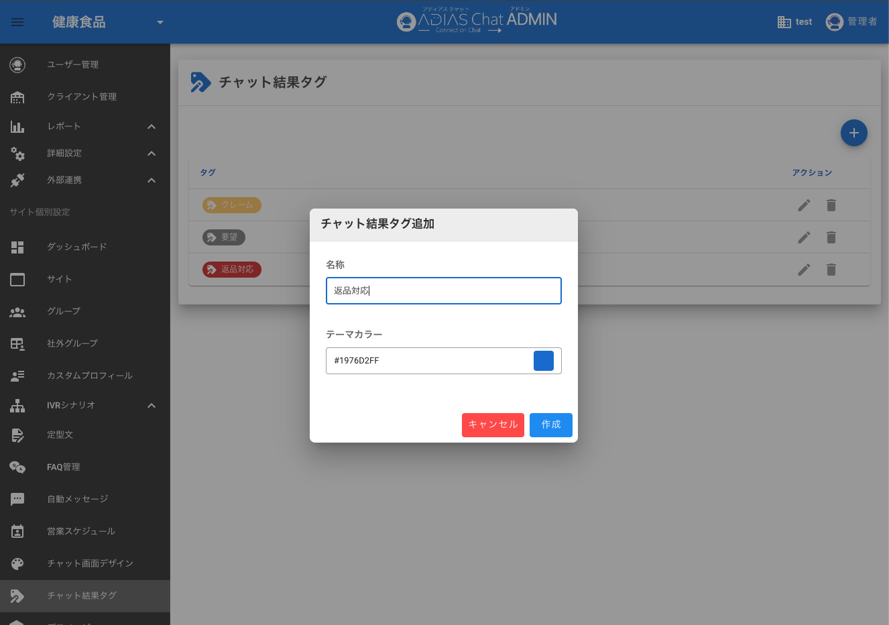Click the trash delete icon for 要望 tag
Image resolution: width=889 pixels, height=625 pixels.
point(831,237)
